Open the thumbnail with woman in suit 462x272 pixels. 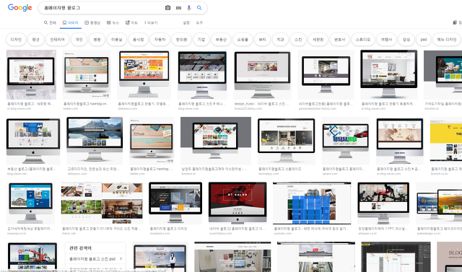pos(160,257)
